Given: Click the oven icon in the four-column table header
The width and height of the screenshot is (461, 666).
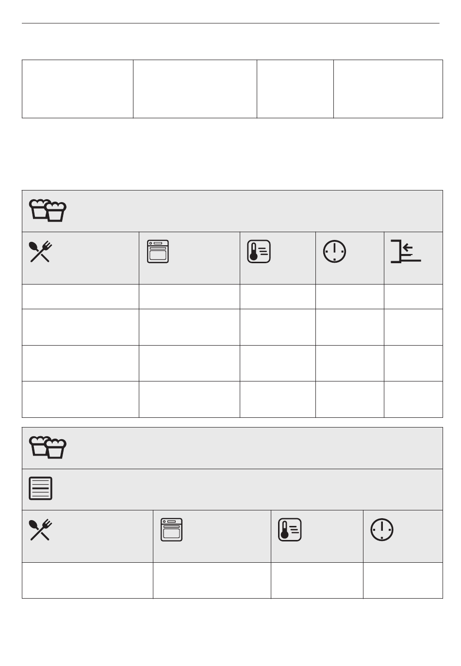Looking at the screenshot, I should coord(171,530).
